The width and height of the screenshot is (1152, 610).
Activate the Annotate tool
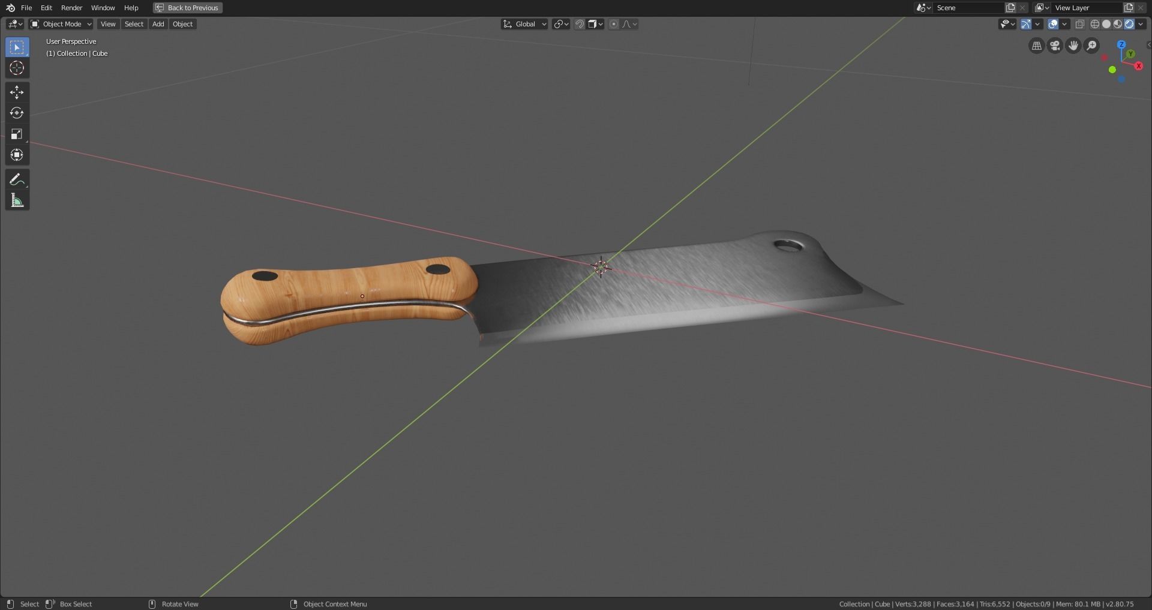[x=17, y=178]
